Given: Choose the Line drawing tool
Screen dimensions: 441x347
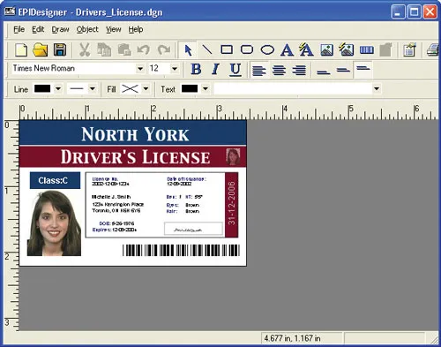Looking at the screenshot, I should point(207,49).
